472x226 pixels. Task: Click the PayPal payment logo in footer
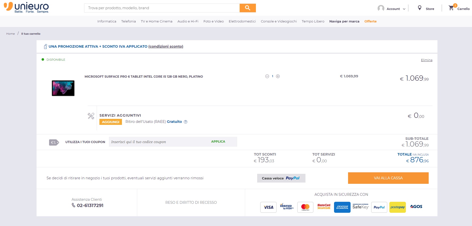pos(379,207)
